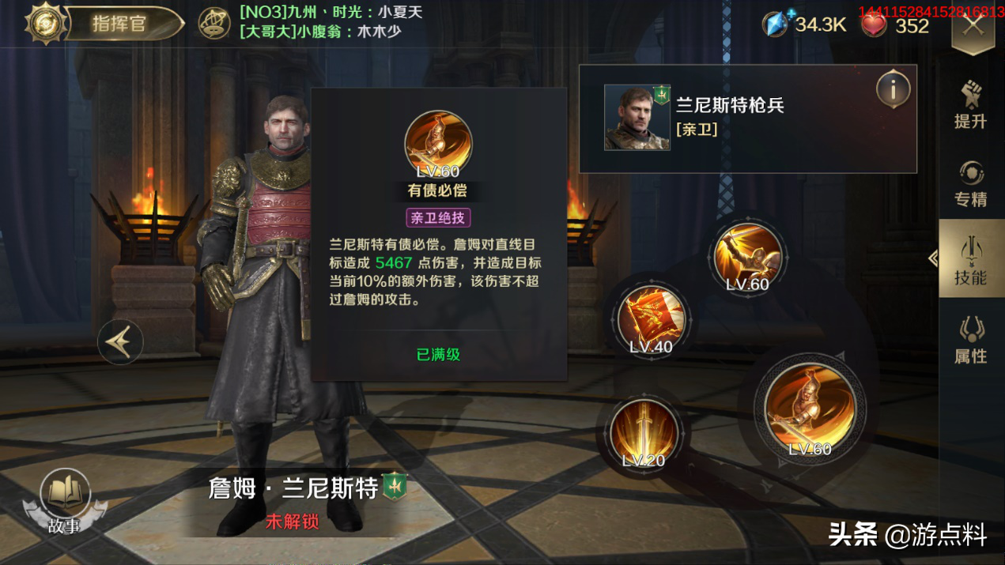Select the upper LV.60 slash skill icon
1005x565 pixels.
[x=746, y=258]
